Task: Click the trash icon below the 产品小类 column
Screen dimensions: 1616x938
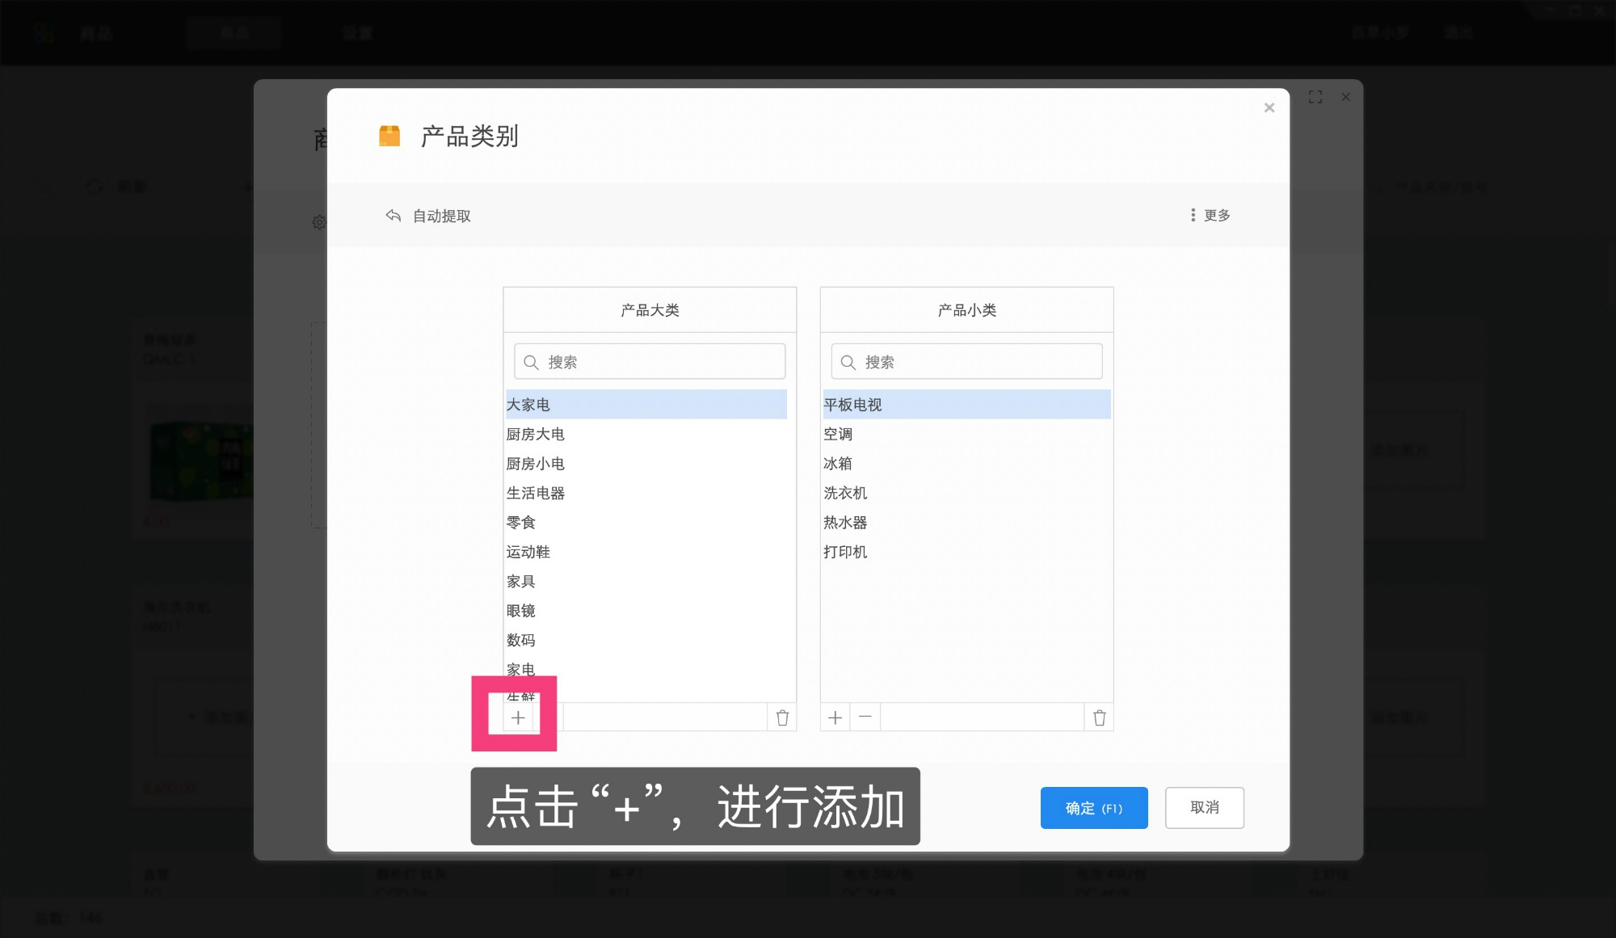Action: [x=1099, y=717]
